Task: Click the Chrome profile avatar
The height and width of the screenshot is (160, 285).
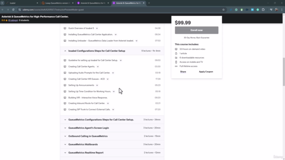Action: (x=277, y=10)
